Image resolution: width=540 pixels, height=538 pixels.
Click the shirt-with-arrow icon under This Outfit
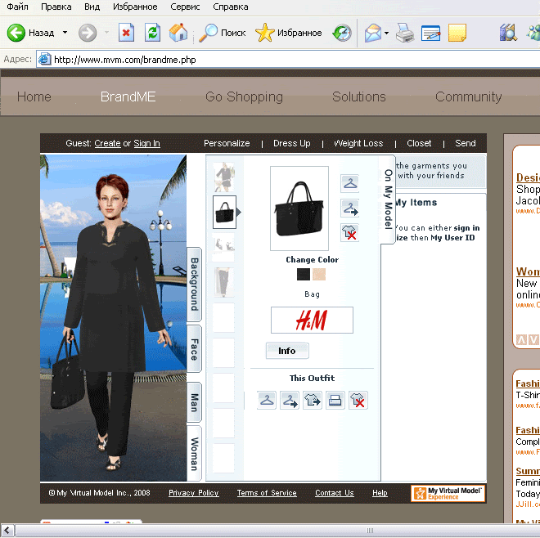pyautogui.click(x=313, y=401)
